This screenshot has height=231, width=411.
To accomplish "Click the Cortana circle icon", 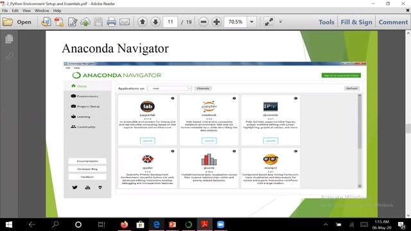I will point(78,225).
